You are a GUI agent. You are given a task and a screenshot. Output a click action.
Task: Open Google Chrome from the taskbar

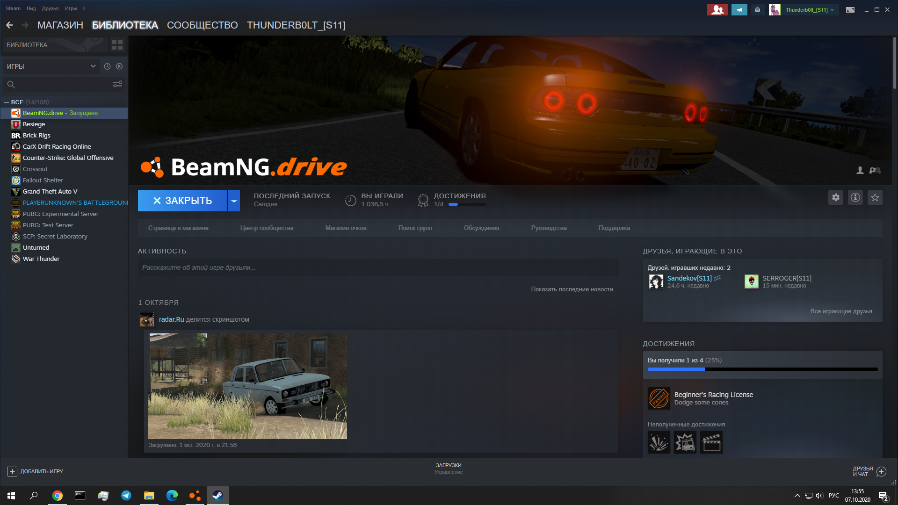(58, 496)
